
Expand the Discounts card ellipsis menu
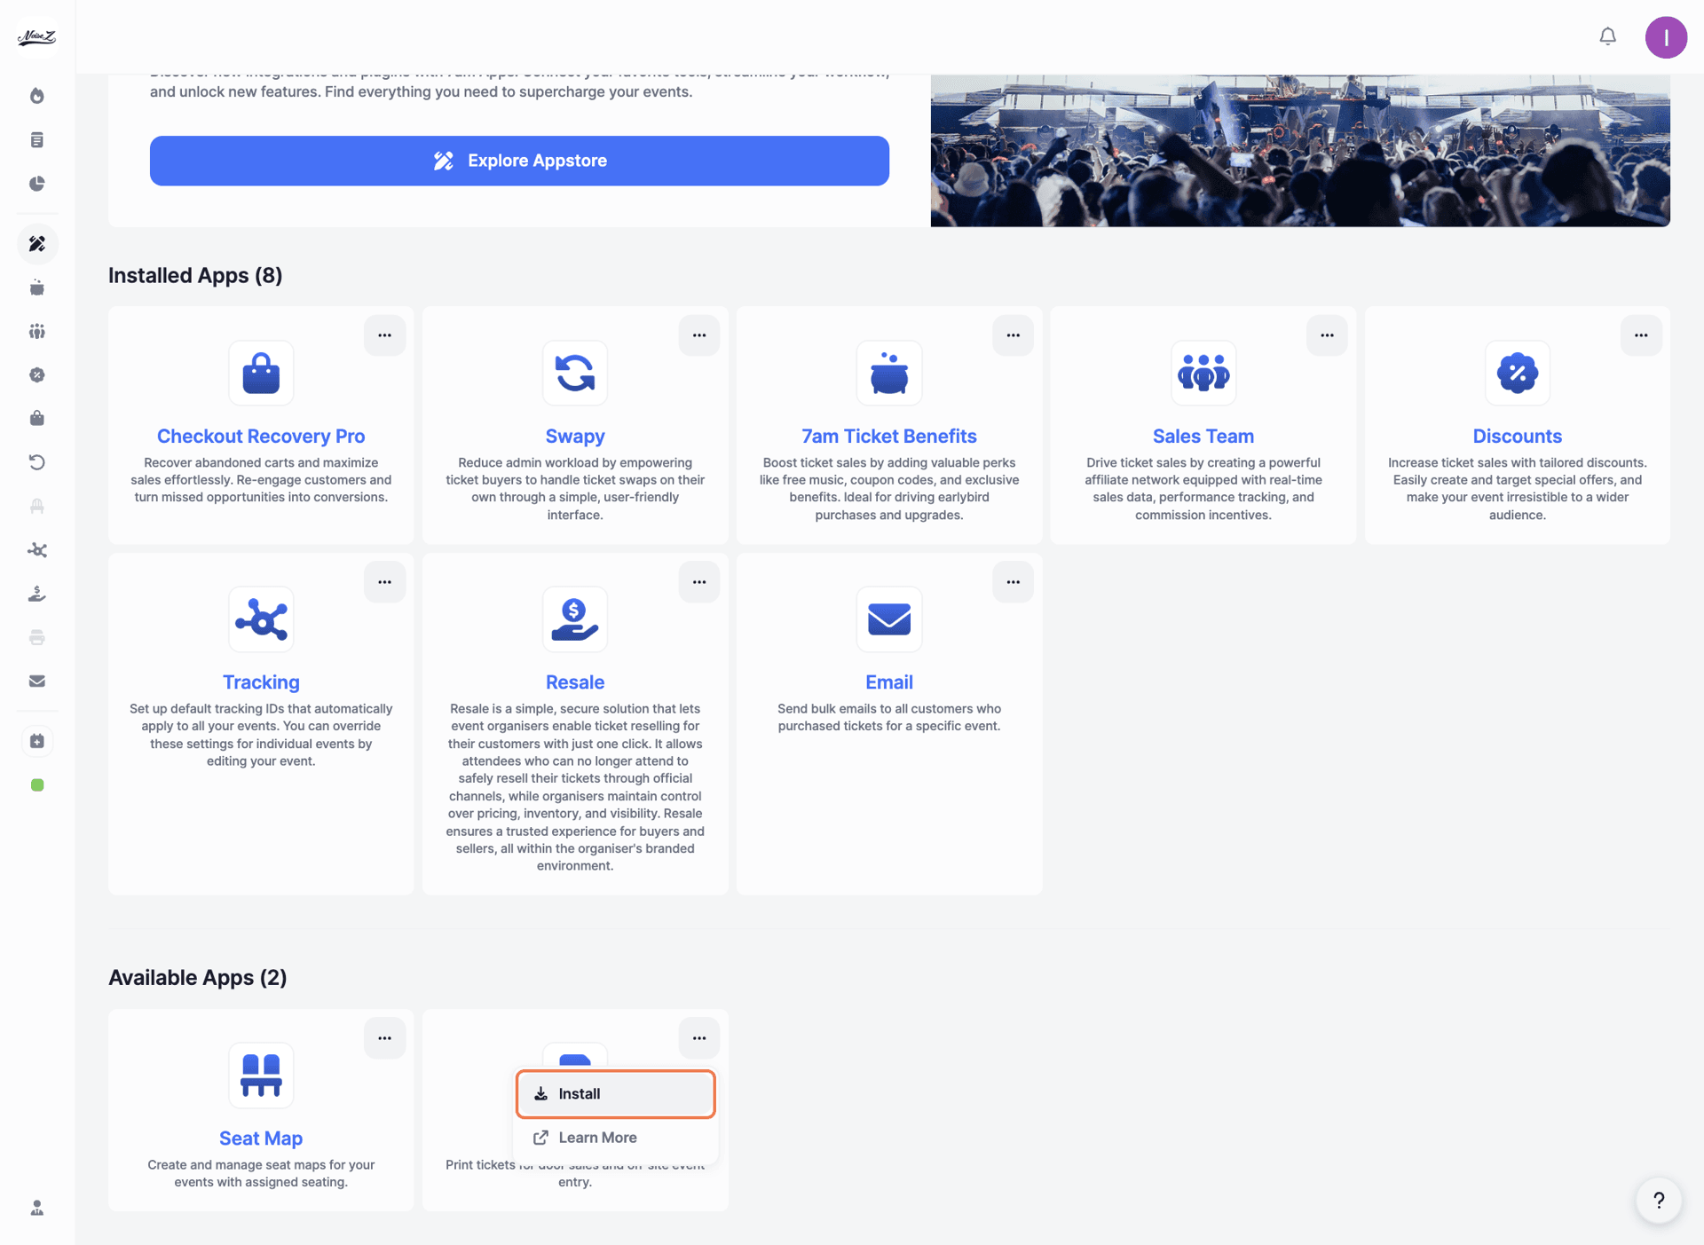(x=1640, y=335)
